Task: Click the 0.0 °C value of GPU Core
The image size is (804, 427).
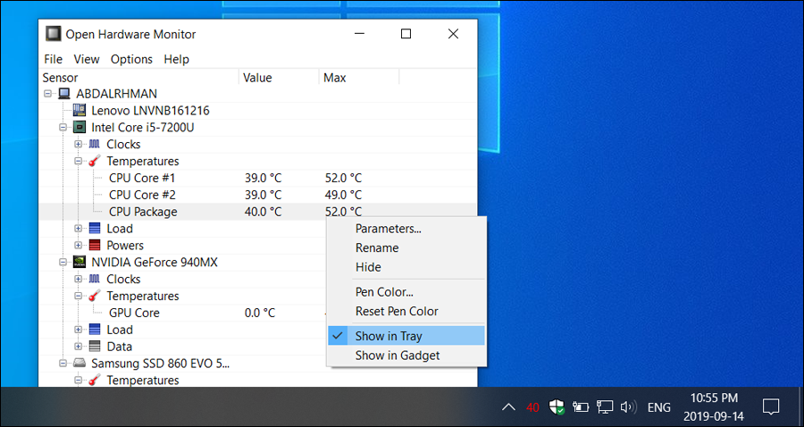Action: coord(260,313)
